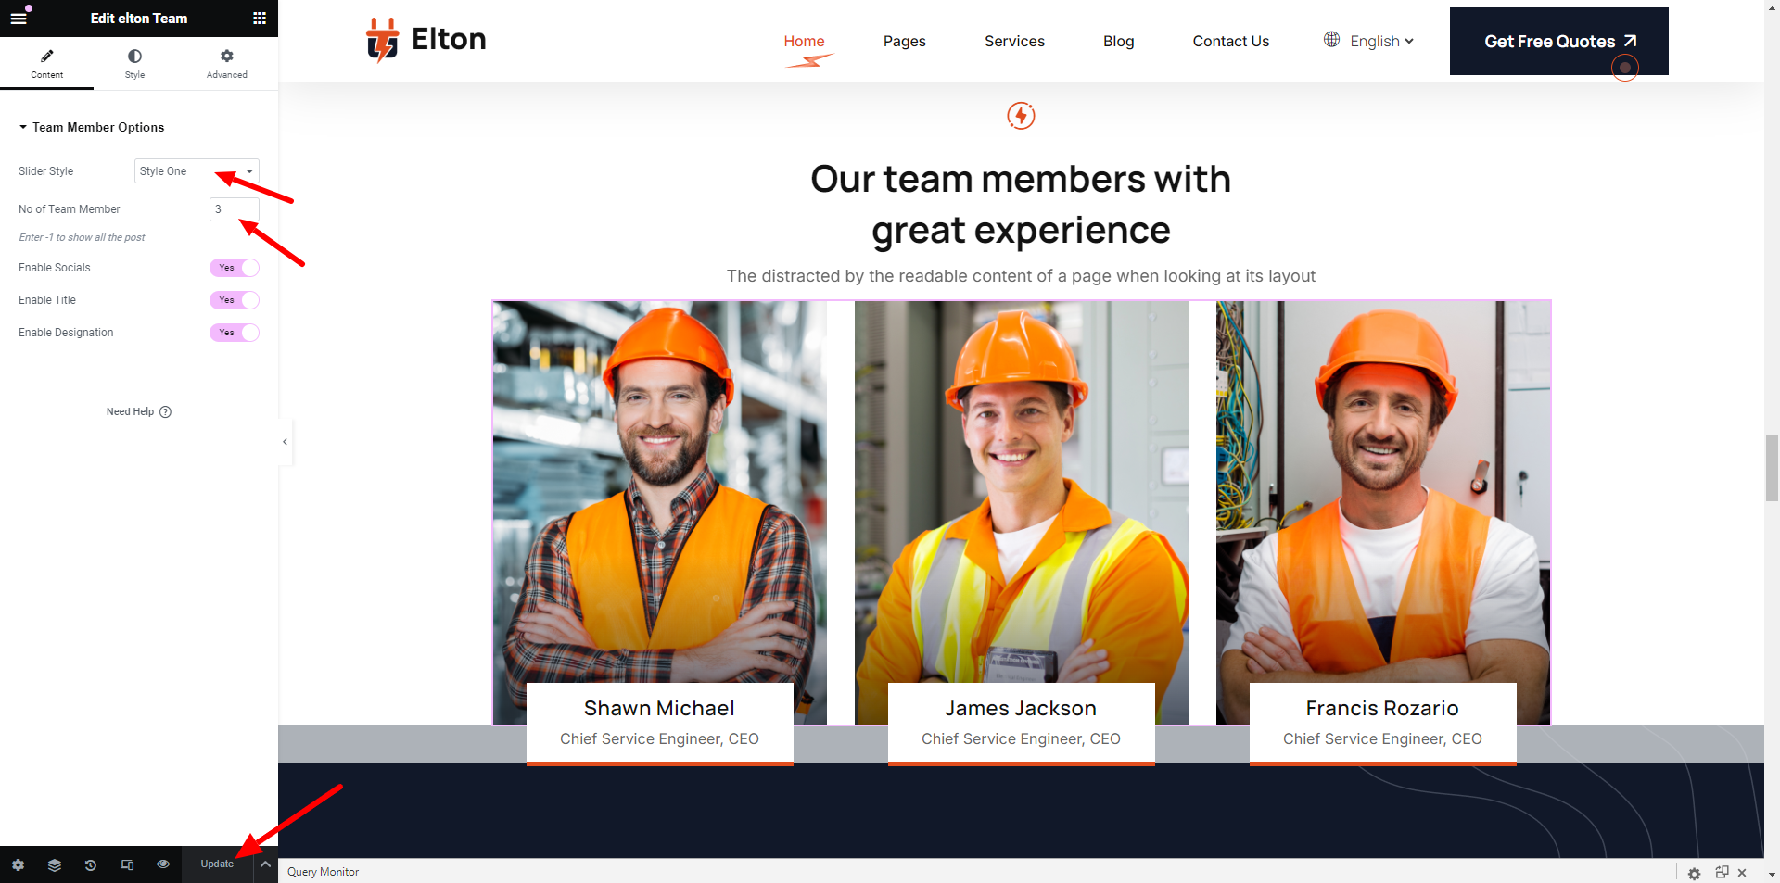Open the Elementor hamburger menu

pyautogui.click(x=19, y=19)
